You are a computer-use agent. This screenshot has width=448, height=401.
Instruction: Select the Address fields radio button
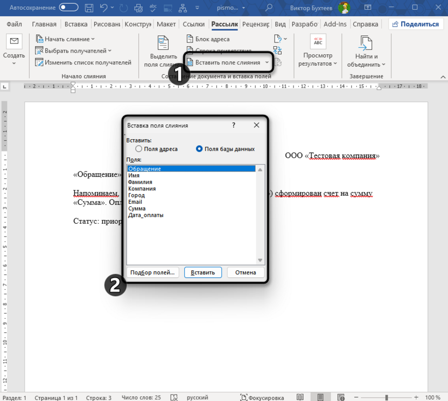[138, 149]
